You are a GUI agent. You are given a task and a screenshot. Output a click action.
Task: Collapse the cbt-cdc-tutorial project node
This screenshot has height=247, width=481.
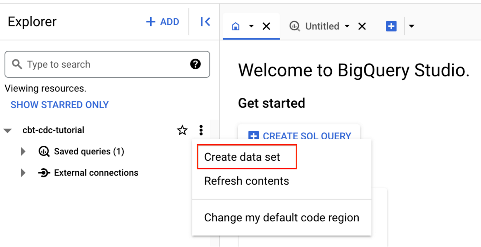coord(7,130)
